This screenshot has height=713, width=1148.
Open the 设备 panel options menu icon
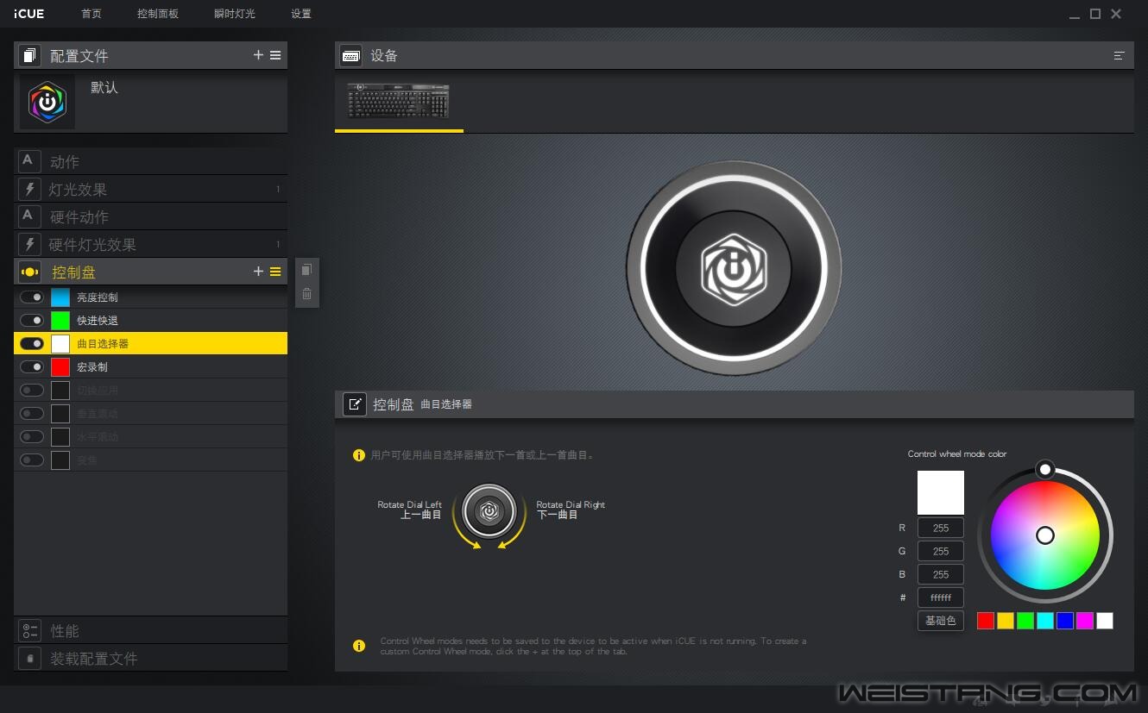pos(1120,55)
